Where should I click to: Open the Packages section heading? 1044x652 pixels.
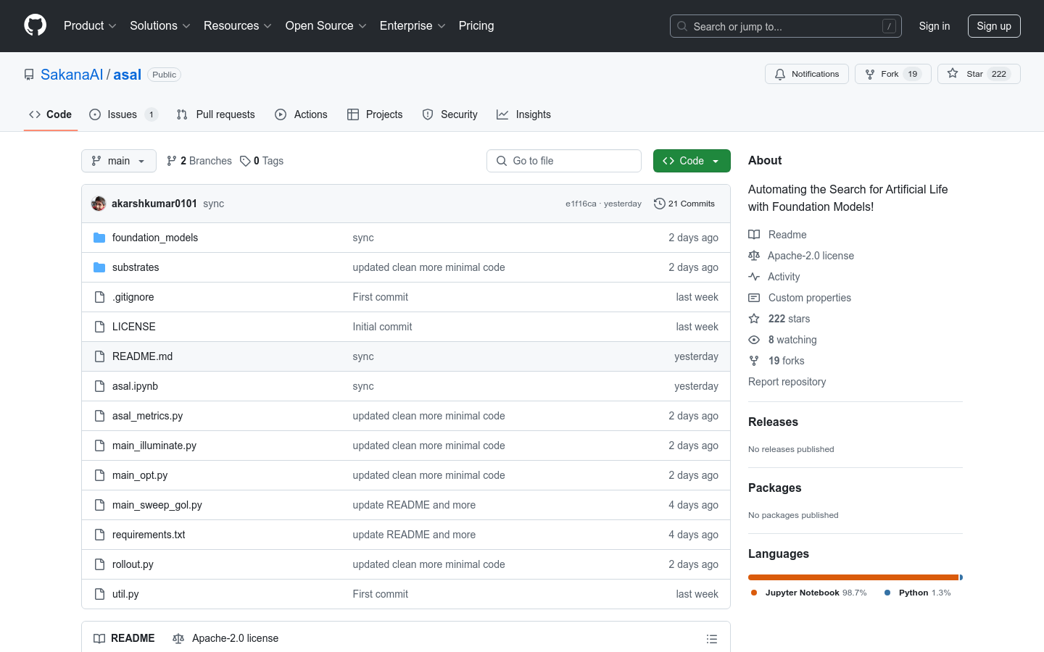click(774, 488)
